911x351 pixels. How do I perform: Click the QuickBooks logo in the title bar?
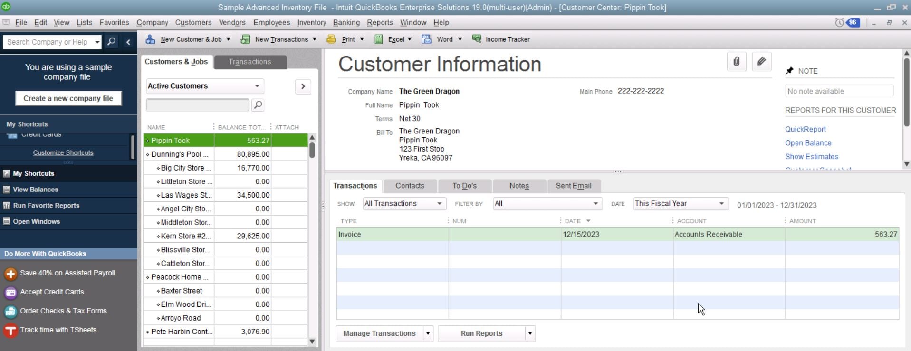click(x=6, y=7)
